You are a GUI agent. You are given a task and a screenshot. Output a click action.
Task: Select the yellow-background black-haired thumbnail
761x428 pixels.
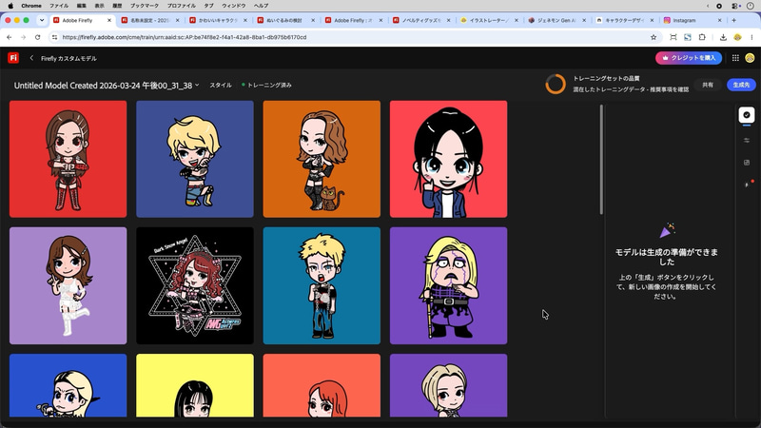(195, 385)
